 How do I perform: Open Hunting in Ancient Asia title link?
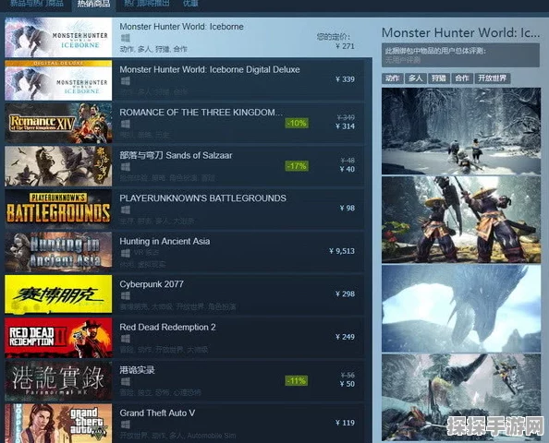pos(165,241)
